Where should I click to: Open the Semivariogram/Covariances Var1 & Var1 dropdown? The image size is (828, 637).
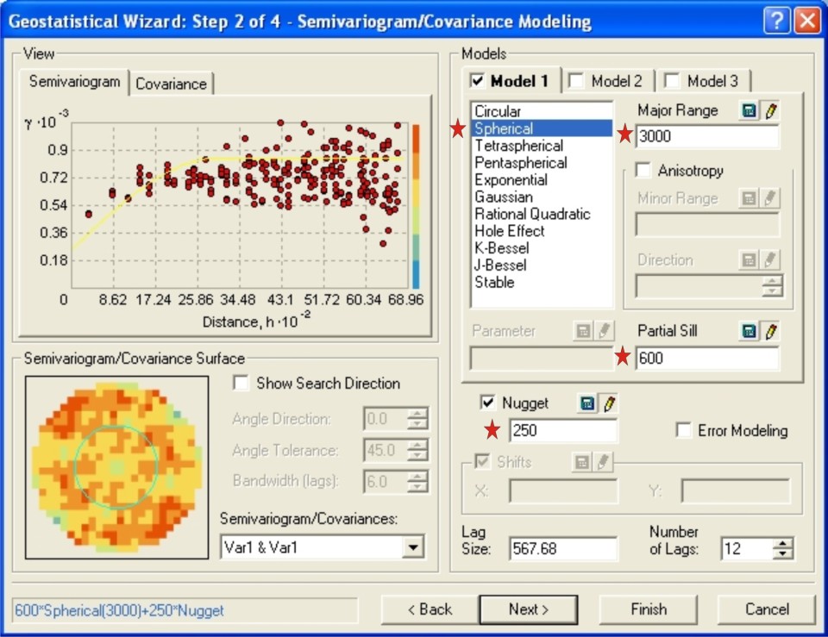[x=413, y=547]
